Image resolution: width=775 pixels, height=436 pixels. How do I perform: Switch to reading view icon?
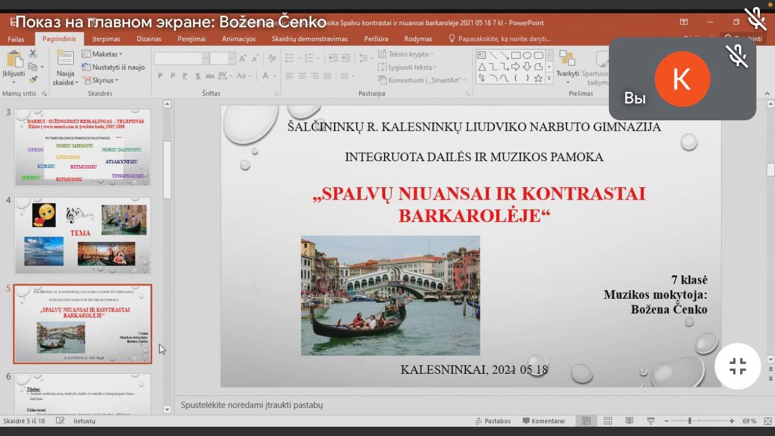(629, 421)
